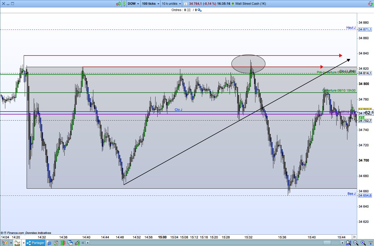Click the green 73T axis tag
Viewport: 374px width, 246px height.
click(361, 118)
